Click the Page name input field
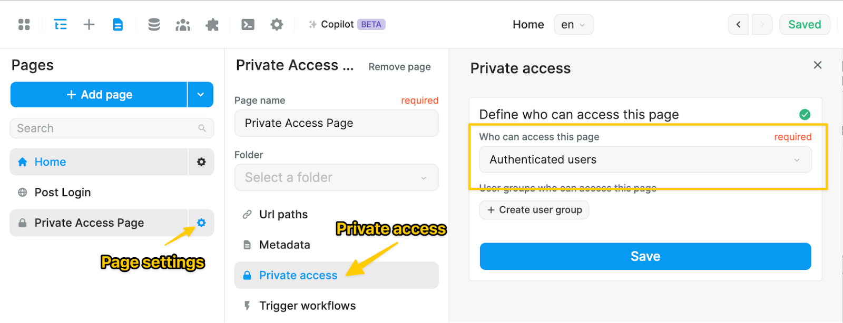The width and height of the screenshot is (843, 323). (x=336, y=123)
